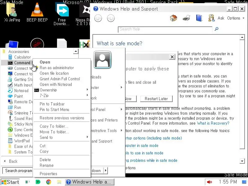Viewport: 248px width, 186px height.
Task: Click the Math Input Panel icon
Action: [x=10, y=85]
